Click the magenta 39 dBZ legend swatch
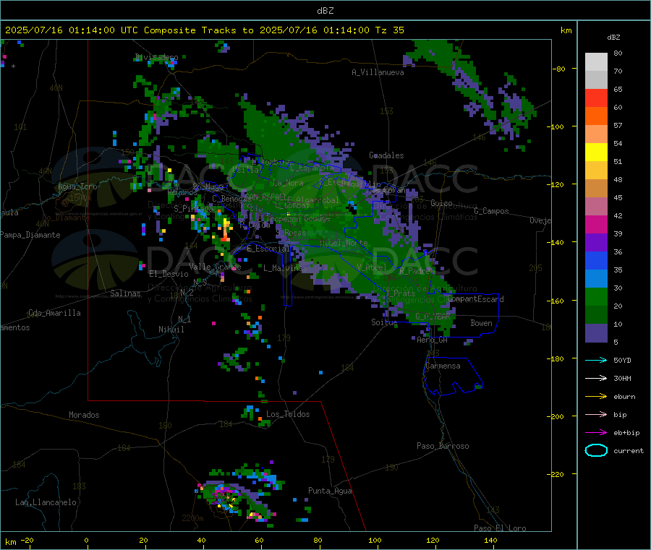This screenshot has width=651, height=550. [596, 224]
